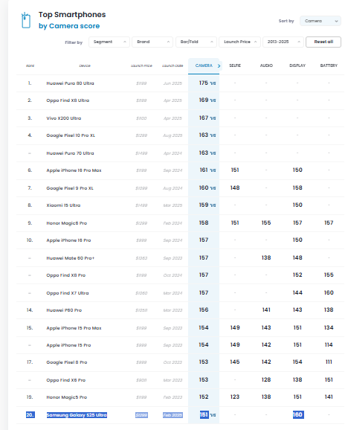Click the arrow next to CAMERA column header

219,65
